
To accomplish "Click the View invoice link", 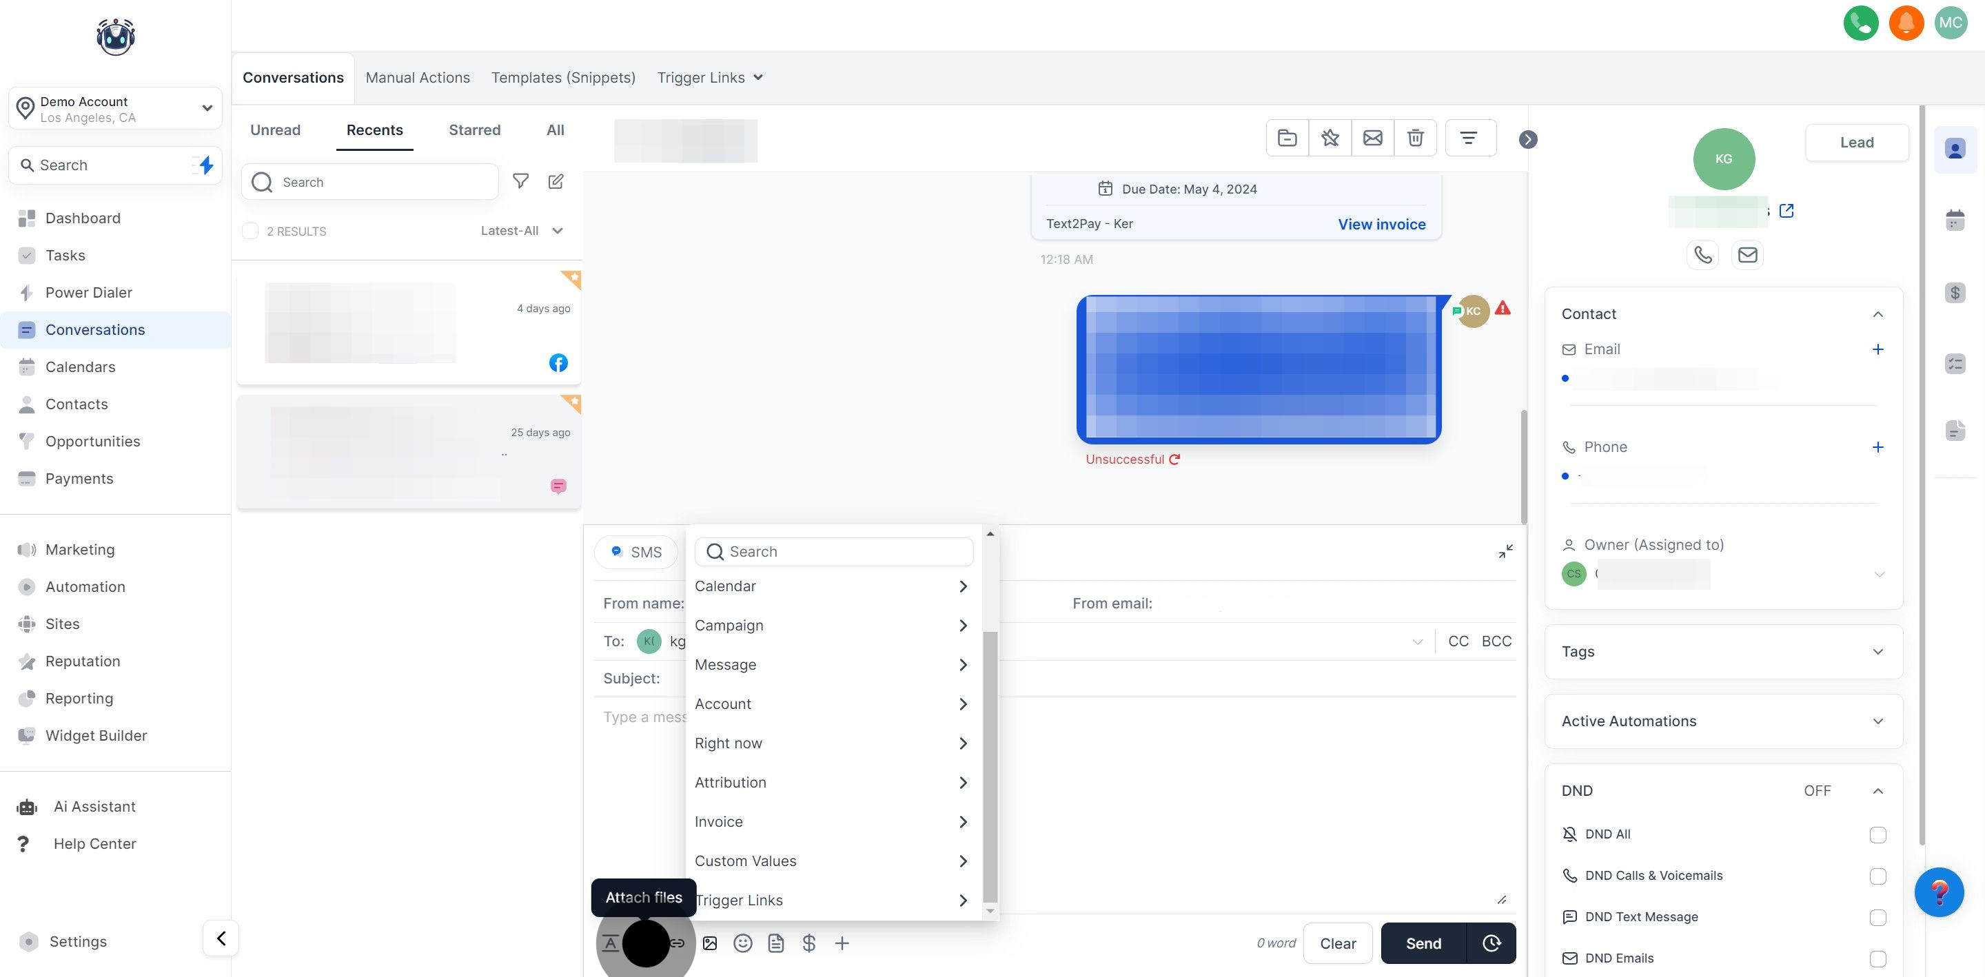I will 1381,224.
